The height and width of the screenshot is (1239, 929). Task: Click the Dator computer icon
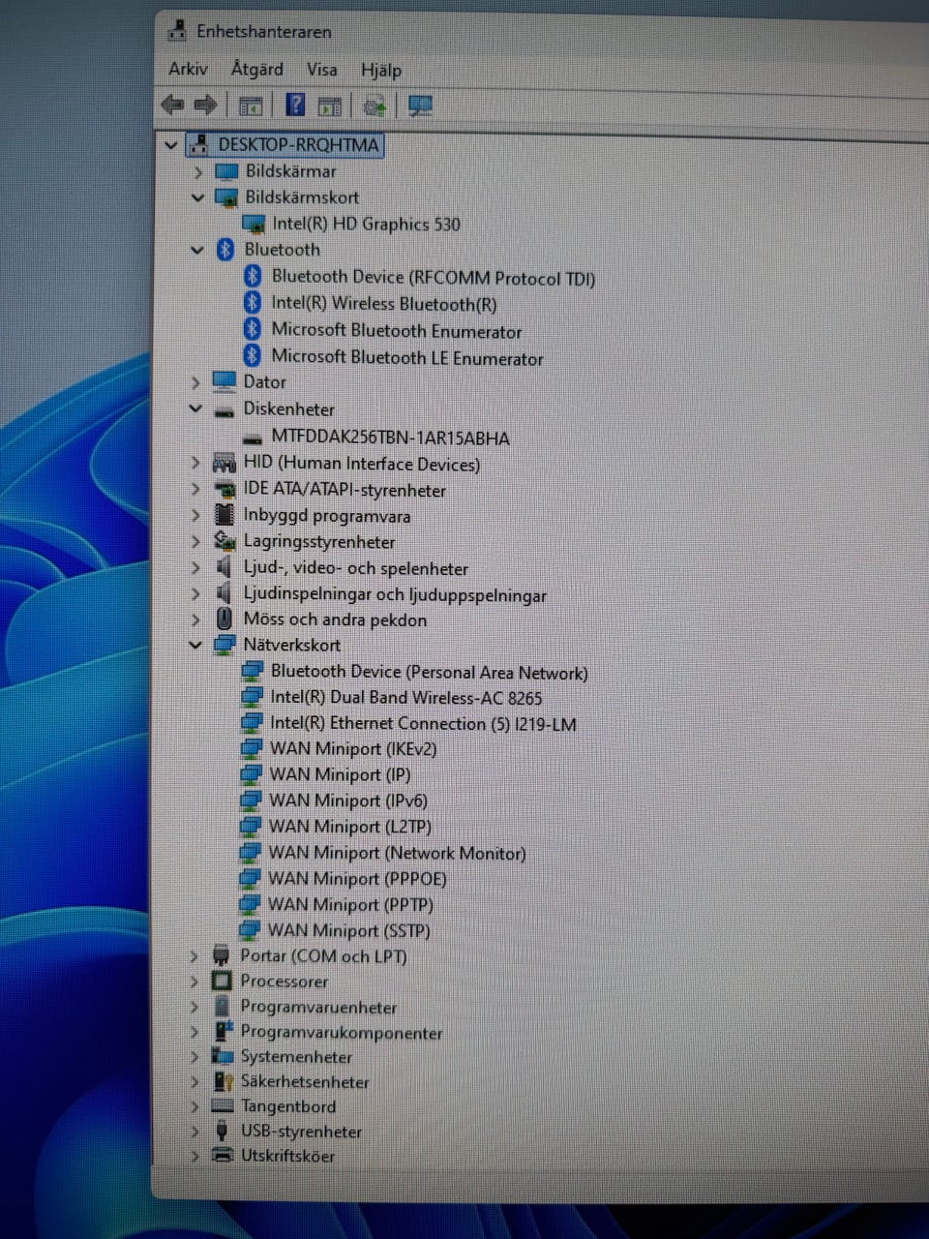click(x=225, y=381)
